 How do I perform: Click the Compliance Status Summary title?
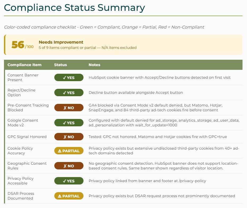tap(74, 8)
